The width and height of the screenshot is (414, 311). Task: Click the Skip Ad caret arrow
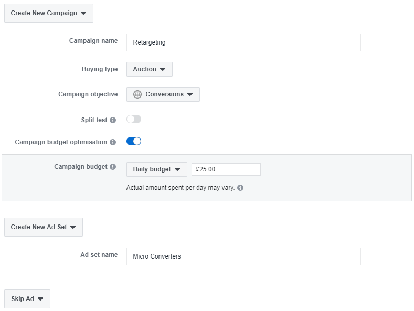tap(40, 299)
